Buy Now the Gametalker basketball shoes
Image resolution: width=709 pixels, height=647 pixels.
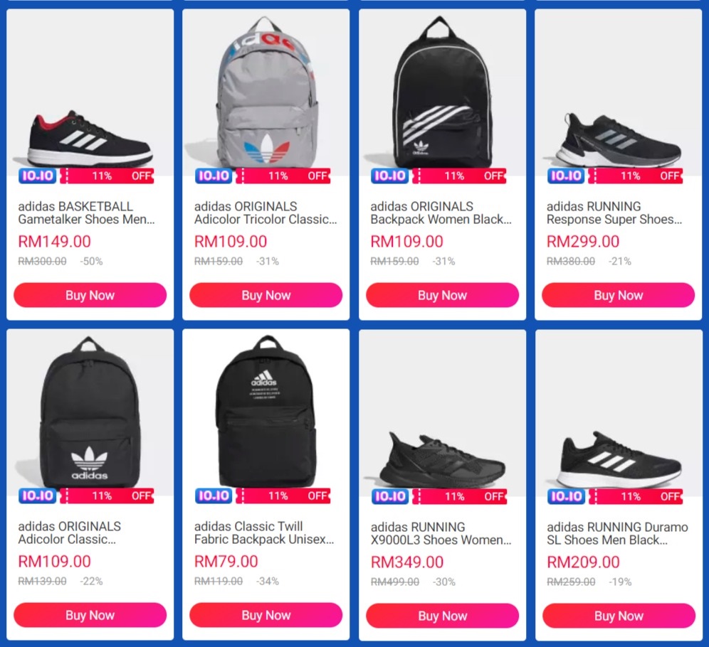90,295
